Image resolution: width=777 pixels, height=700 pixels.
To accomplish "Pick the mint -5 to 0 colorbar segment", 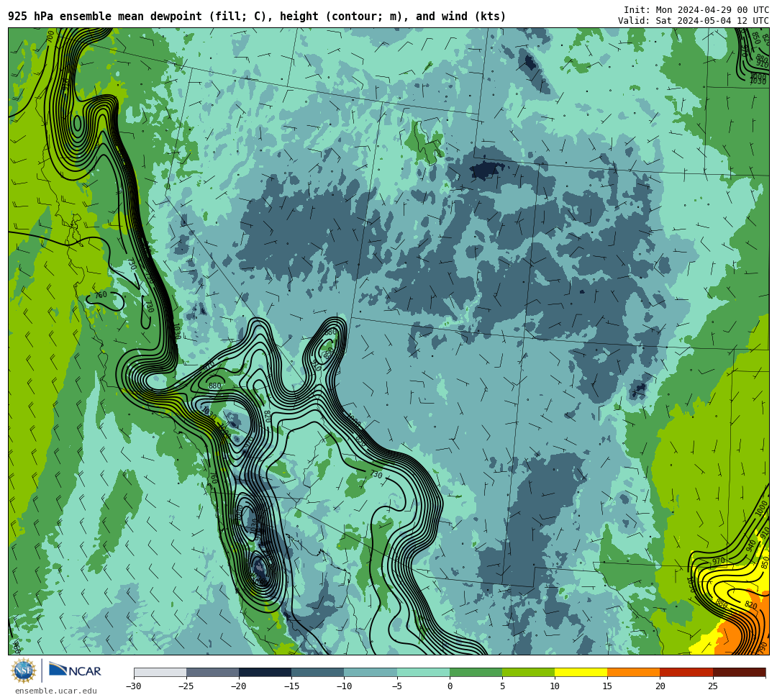I will pos(423,672).
